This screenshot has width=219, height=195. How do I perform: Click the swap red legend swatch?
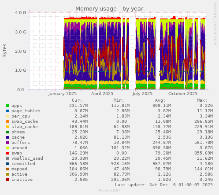pyautogui.click(x=7, y=153)
